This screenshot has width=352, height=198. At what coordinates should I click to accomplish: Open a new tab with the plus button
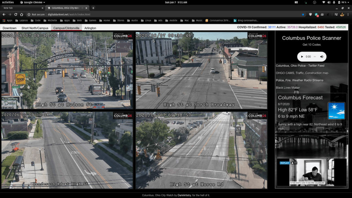point(93,8)
